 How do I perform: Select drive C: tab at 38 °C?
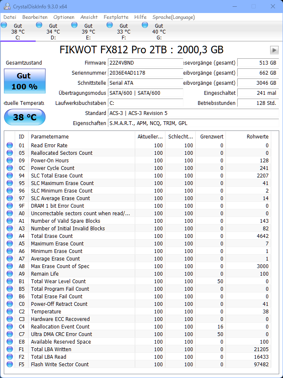[x=18, y=31]
